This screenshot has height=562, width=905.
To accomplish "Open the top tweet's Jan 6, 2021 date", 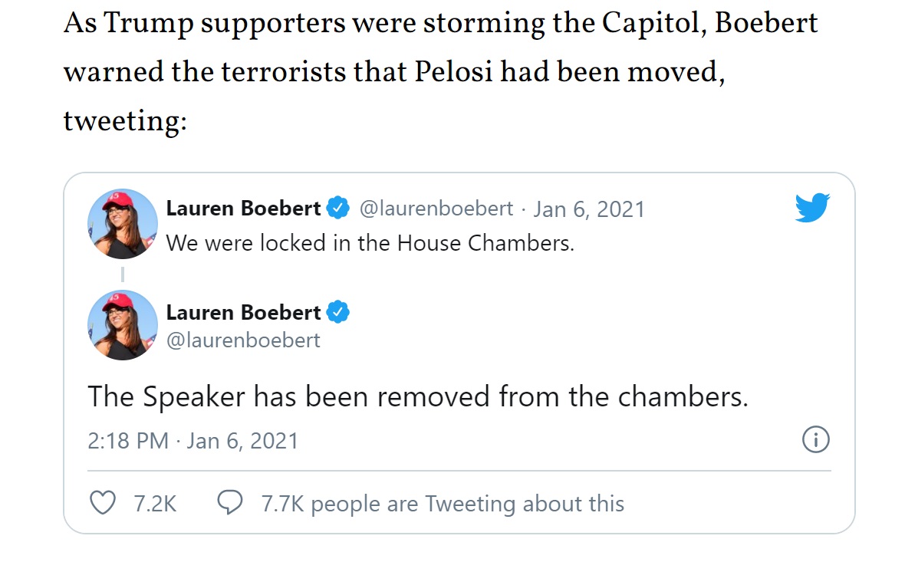I will (x=589, y=208).
